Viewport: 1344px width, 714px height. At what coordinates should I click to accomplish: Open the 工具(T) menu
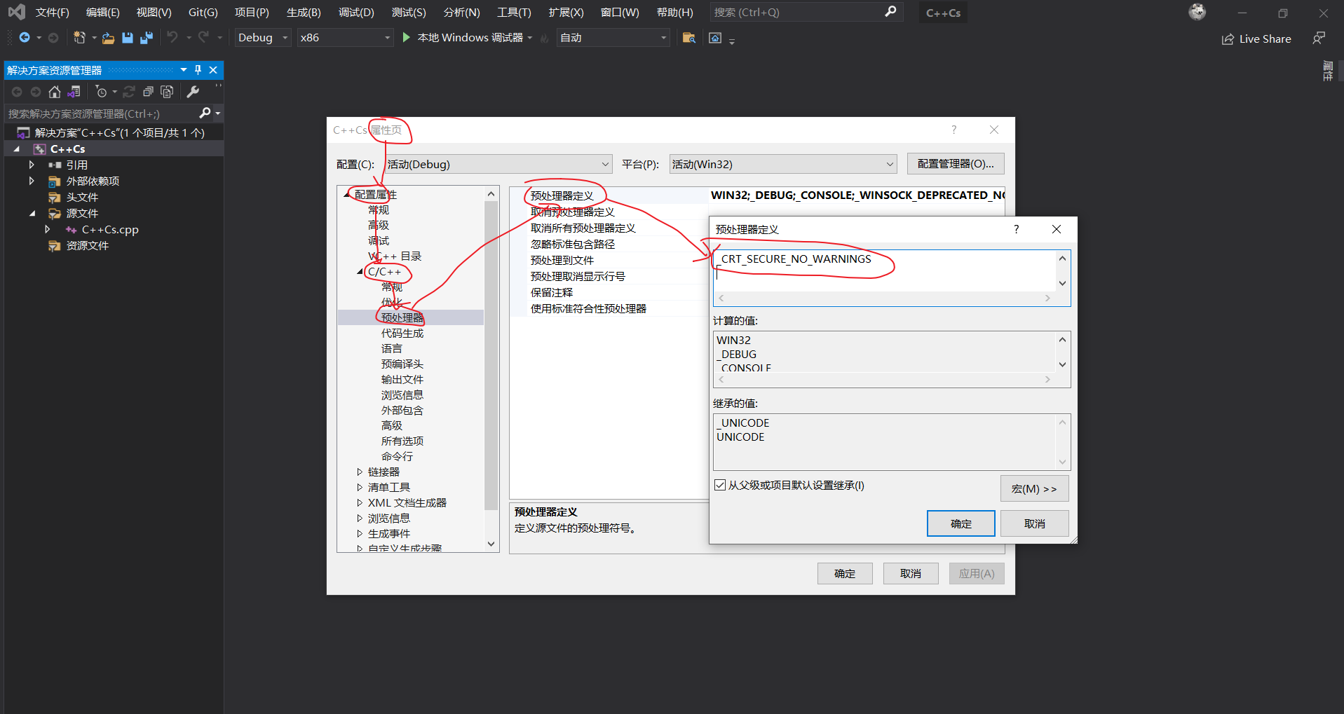tap(514, 13)
